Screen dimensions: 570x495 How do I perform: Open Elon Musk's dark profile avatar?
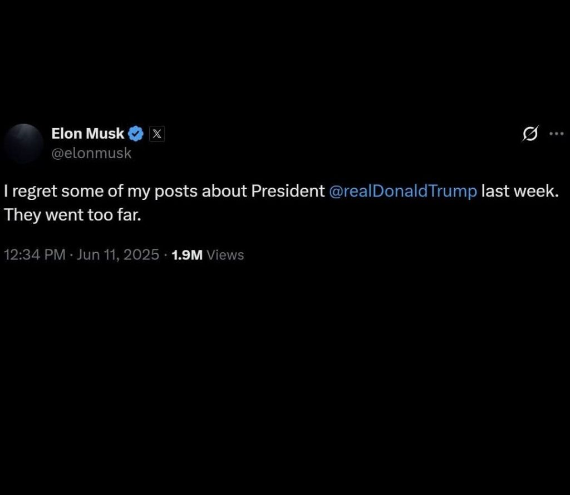(23, 144)
